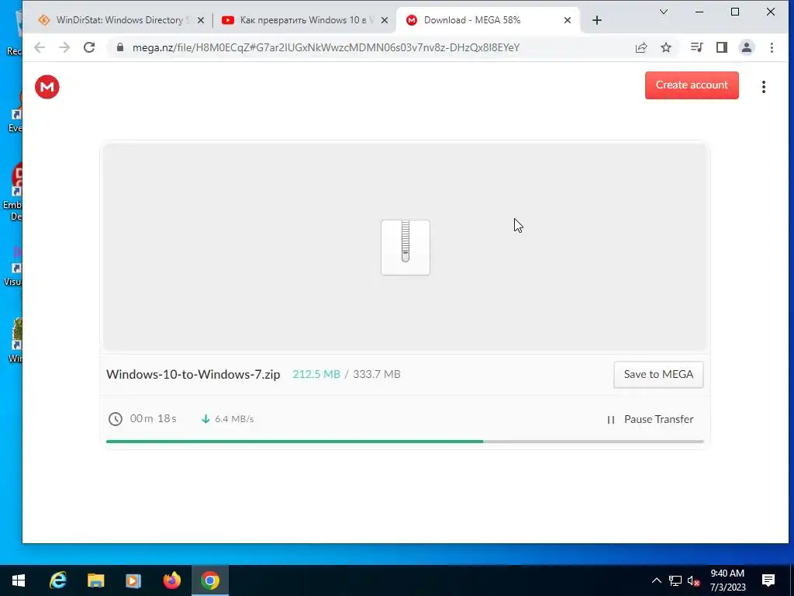Image resolution: width=794 pixels, height=596 pixels.
Task: Open the MEGA page three-dot menu
Action: click(764, 87)
